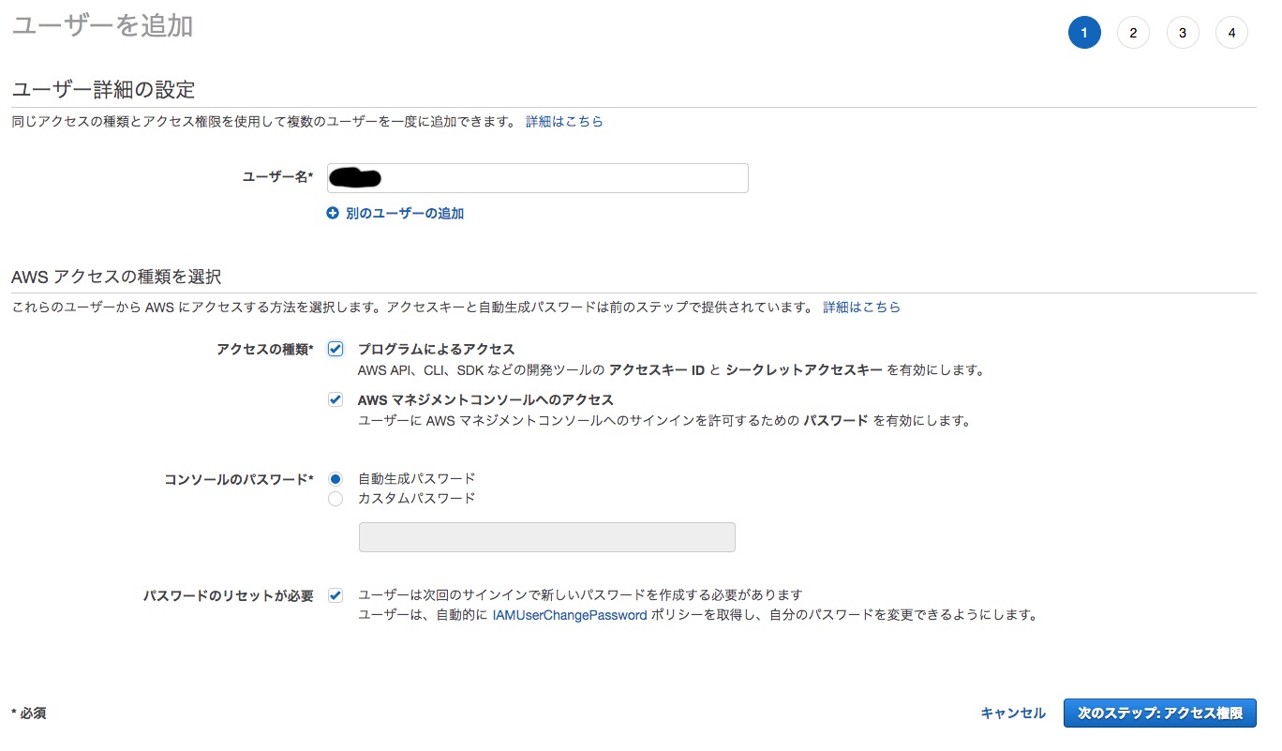Disable the プログラムによるアクセス checkbox
Screen dimensions: 1282x751
coord(335,349)
